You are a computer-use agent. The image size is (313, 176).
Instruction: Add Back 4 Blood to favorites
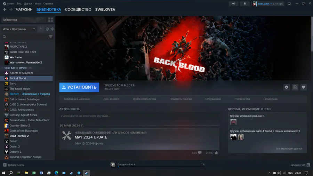pyautogui.click(x=303, y=87)
